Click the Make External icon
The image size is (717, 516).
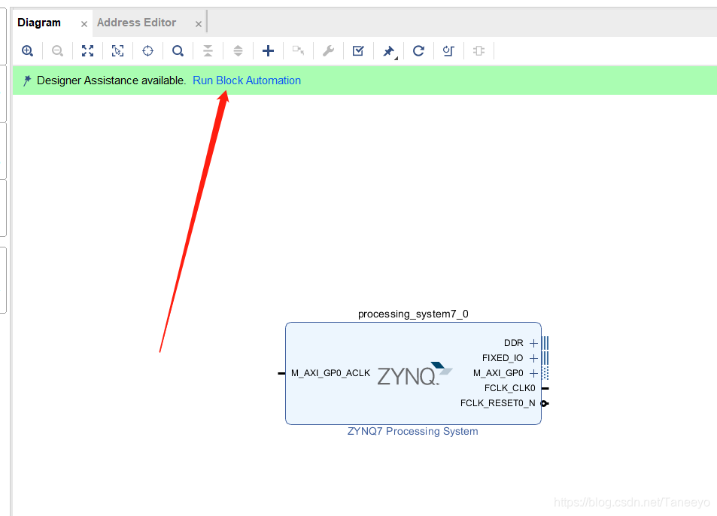click(298, 50)
